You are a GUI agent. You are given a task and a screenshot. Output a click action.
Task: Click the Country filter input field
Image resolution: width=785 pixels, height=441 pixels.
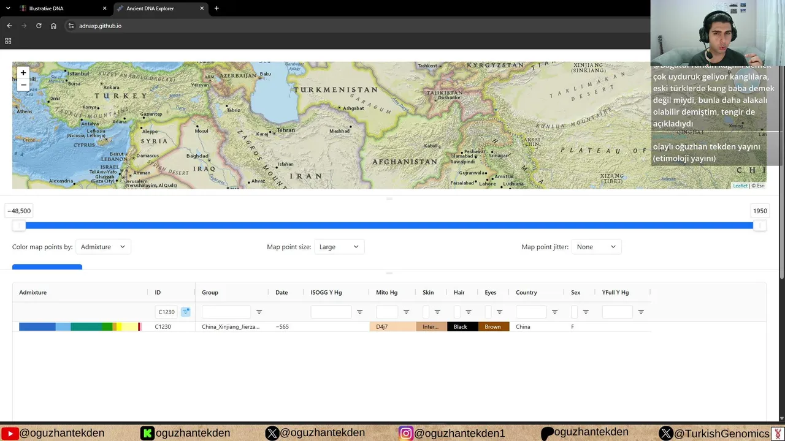tap(531, 312)
